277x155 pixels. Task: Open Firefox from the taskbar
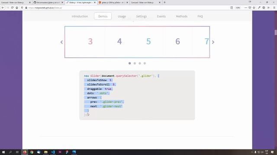[25, 152]
